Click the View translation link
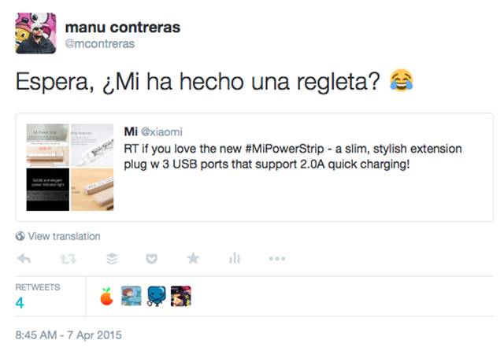Screen dimensions: 504x362 tap(64, 236)
